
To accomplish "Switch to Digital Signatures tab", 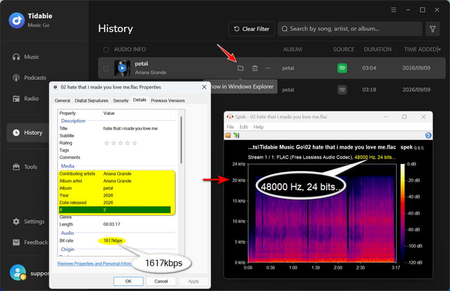I will (x=91, y=101).
